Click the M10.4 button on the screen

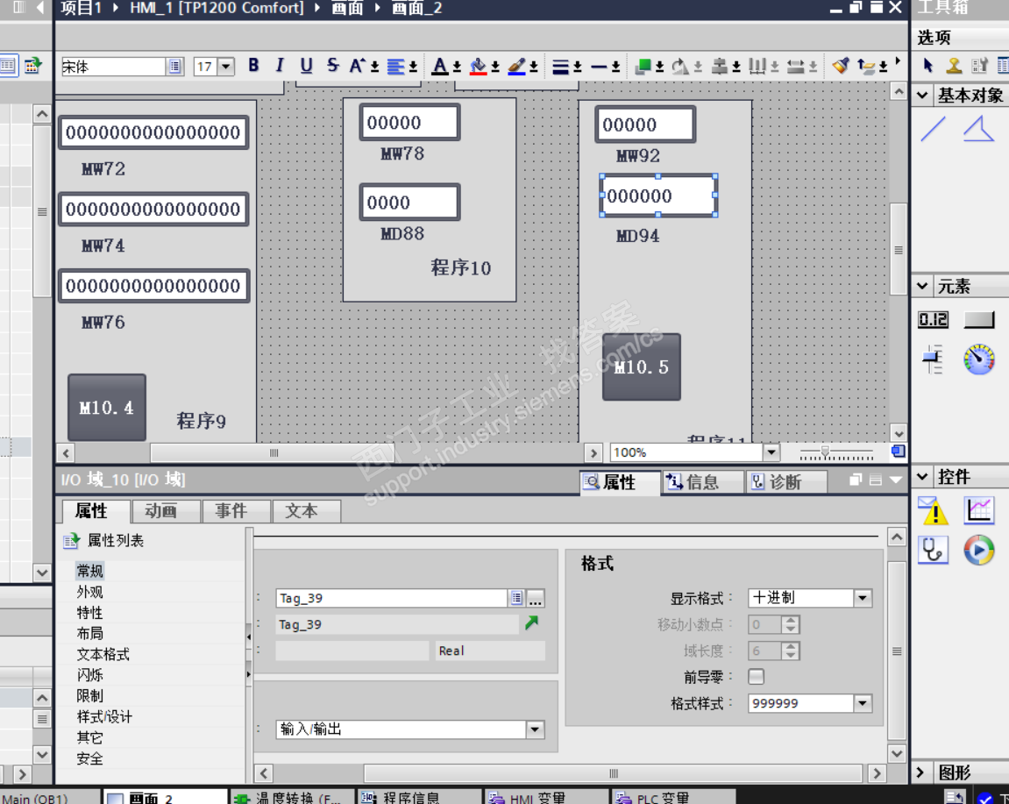tap(107, 408)
